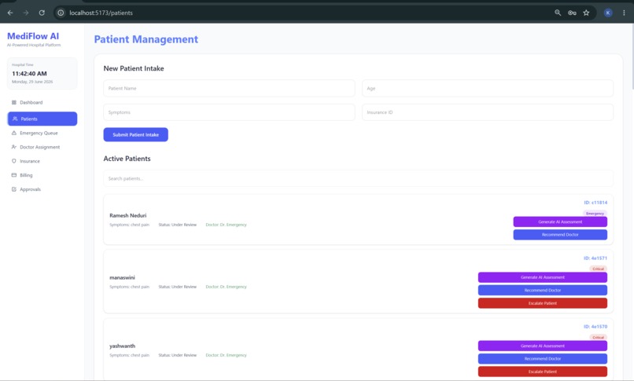This screenshot has width=634, height=381.
Task: Open the Doctor Assignment section
Action: click(42, 147)
